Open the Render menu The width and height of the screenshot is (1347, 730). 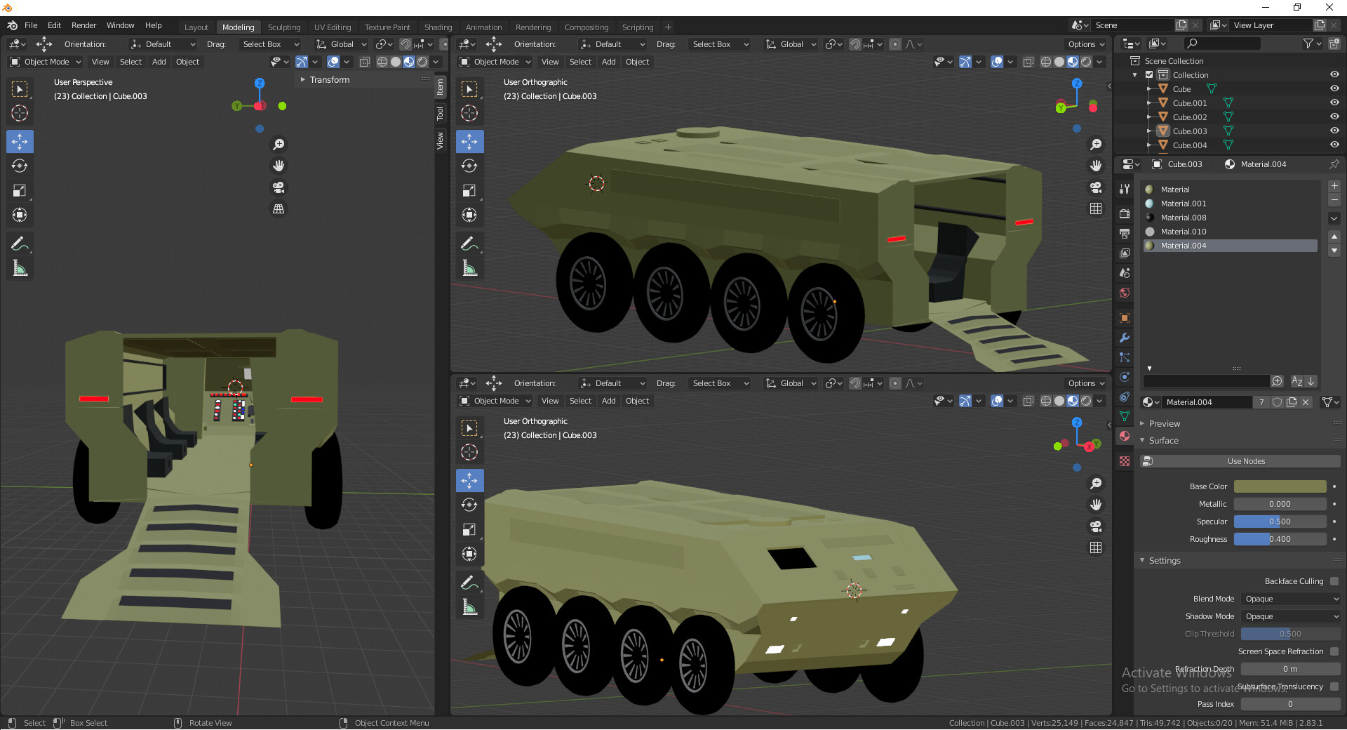point(84,25)
